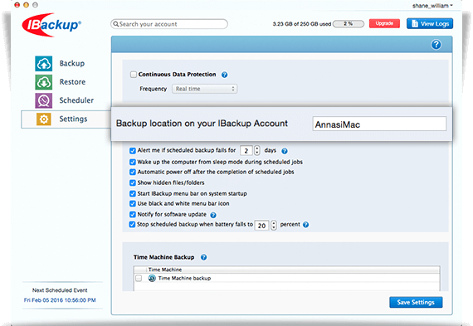The height and width of the screenshot is (326, 473).
Task: Click the failure days number field
Action: tap(246, 150)
